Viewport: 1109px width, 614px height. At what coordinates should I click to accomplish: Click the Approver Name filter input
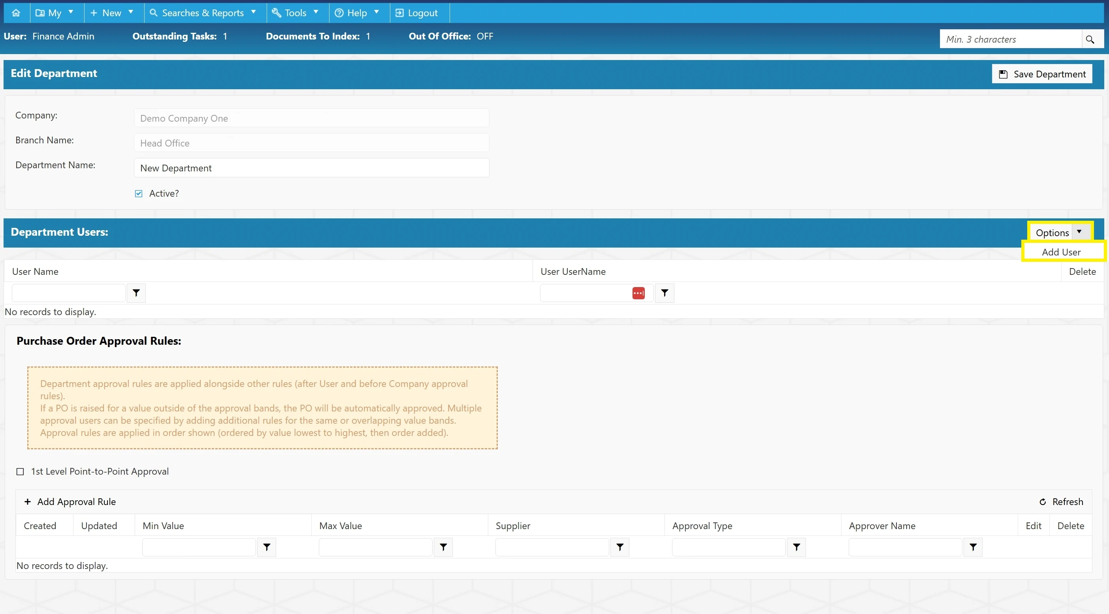coord(905,547)
